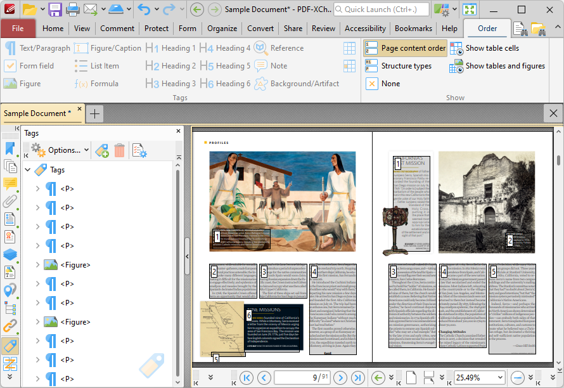The width and height of the screenshot is (564, 388).
Task: Tag the selection as Background/Artifact
Action: 297,84
